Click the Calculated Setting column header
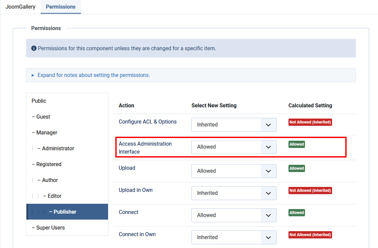The height and width of the screenshot is (248, 378). point(310,106)
